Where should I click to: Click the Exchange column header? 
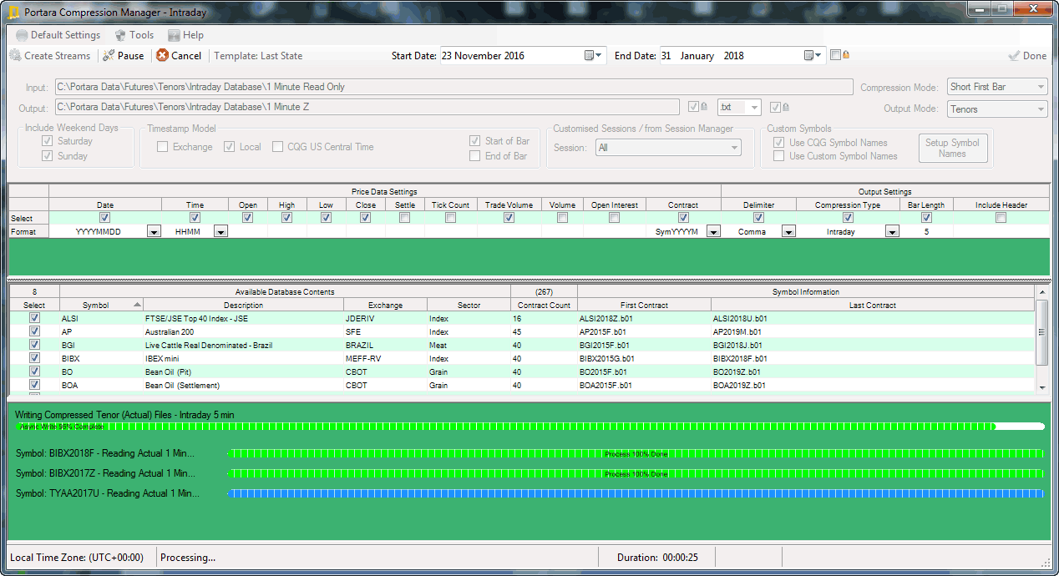pos(385,306)
